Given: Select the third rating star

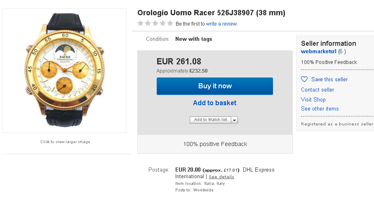Looking at the screenshot, I should (x=155, y=24).
